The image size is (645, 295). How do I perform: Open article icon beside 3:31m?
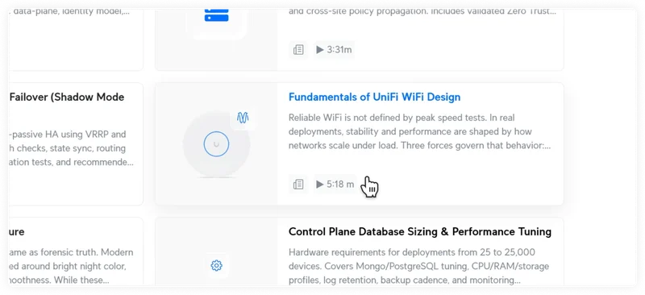(298, 50)
